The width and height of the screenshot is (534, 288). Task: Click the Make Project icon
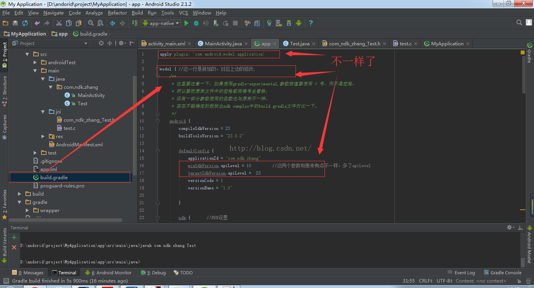click(134, 23)
